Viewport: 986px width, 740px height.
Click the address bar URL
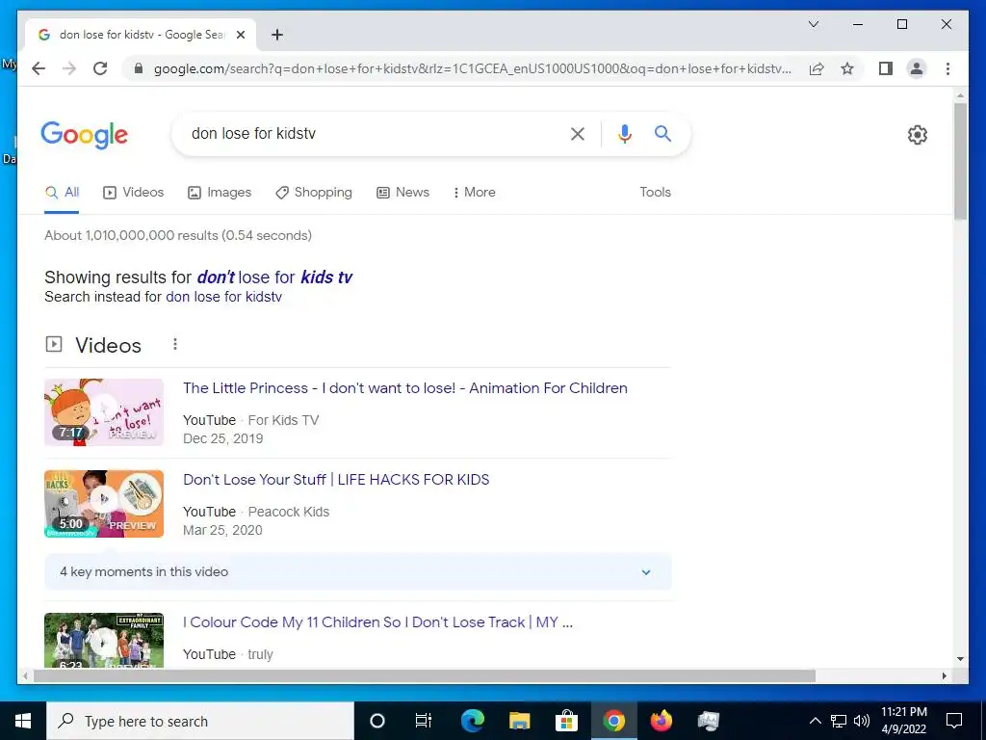point(472,68)
